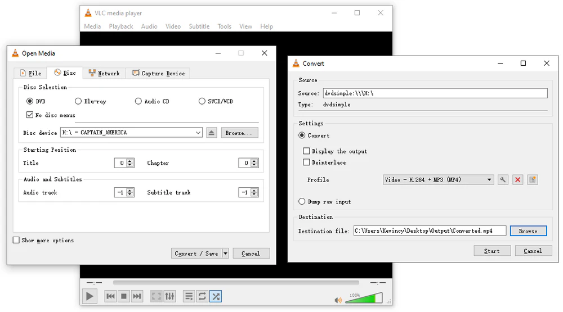Viewport: 563px width, 312px height.
Task: Switch to the File tab
Action: (30, 73)
